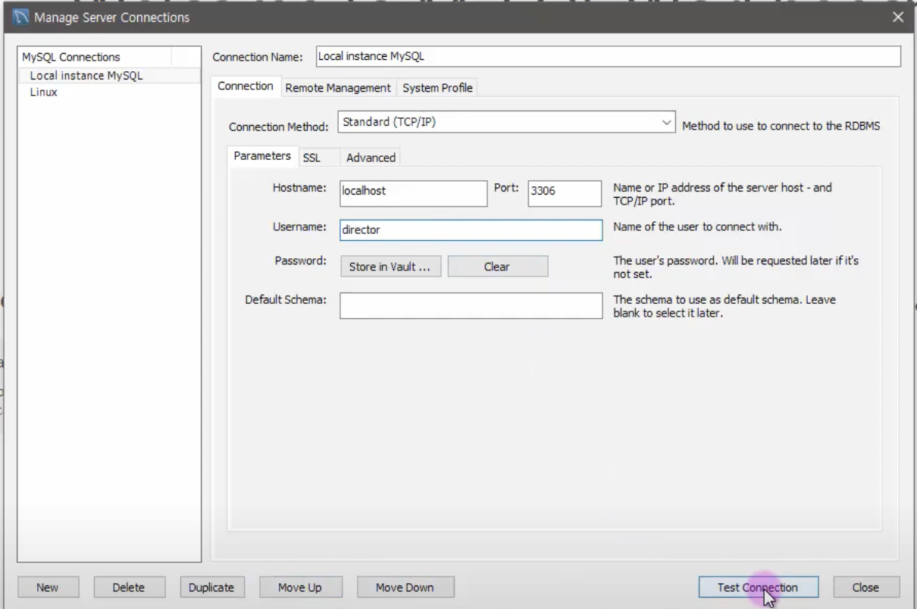Screen dimensions: 917x609
Task: Click into the Hostname field
Action: (414, 192)
